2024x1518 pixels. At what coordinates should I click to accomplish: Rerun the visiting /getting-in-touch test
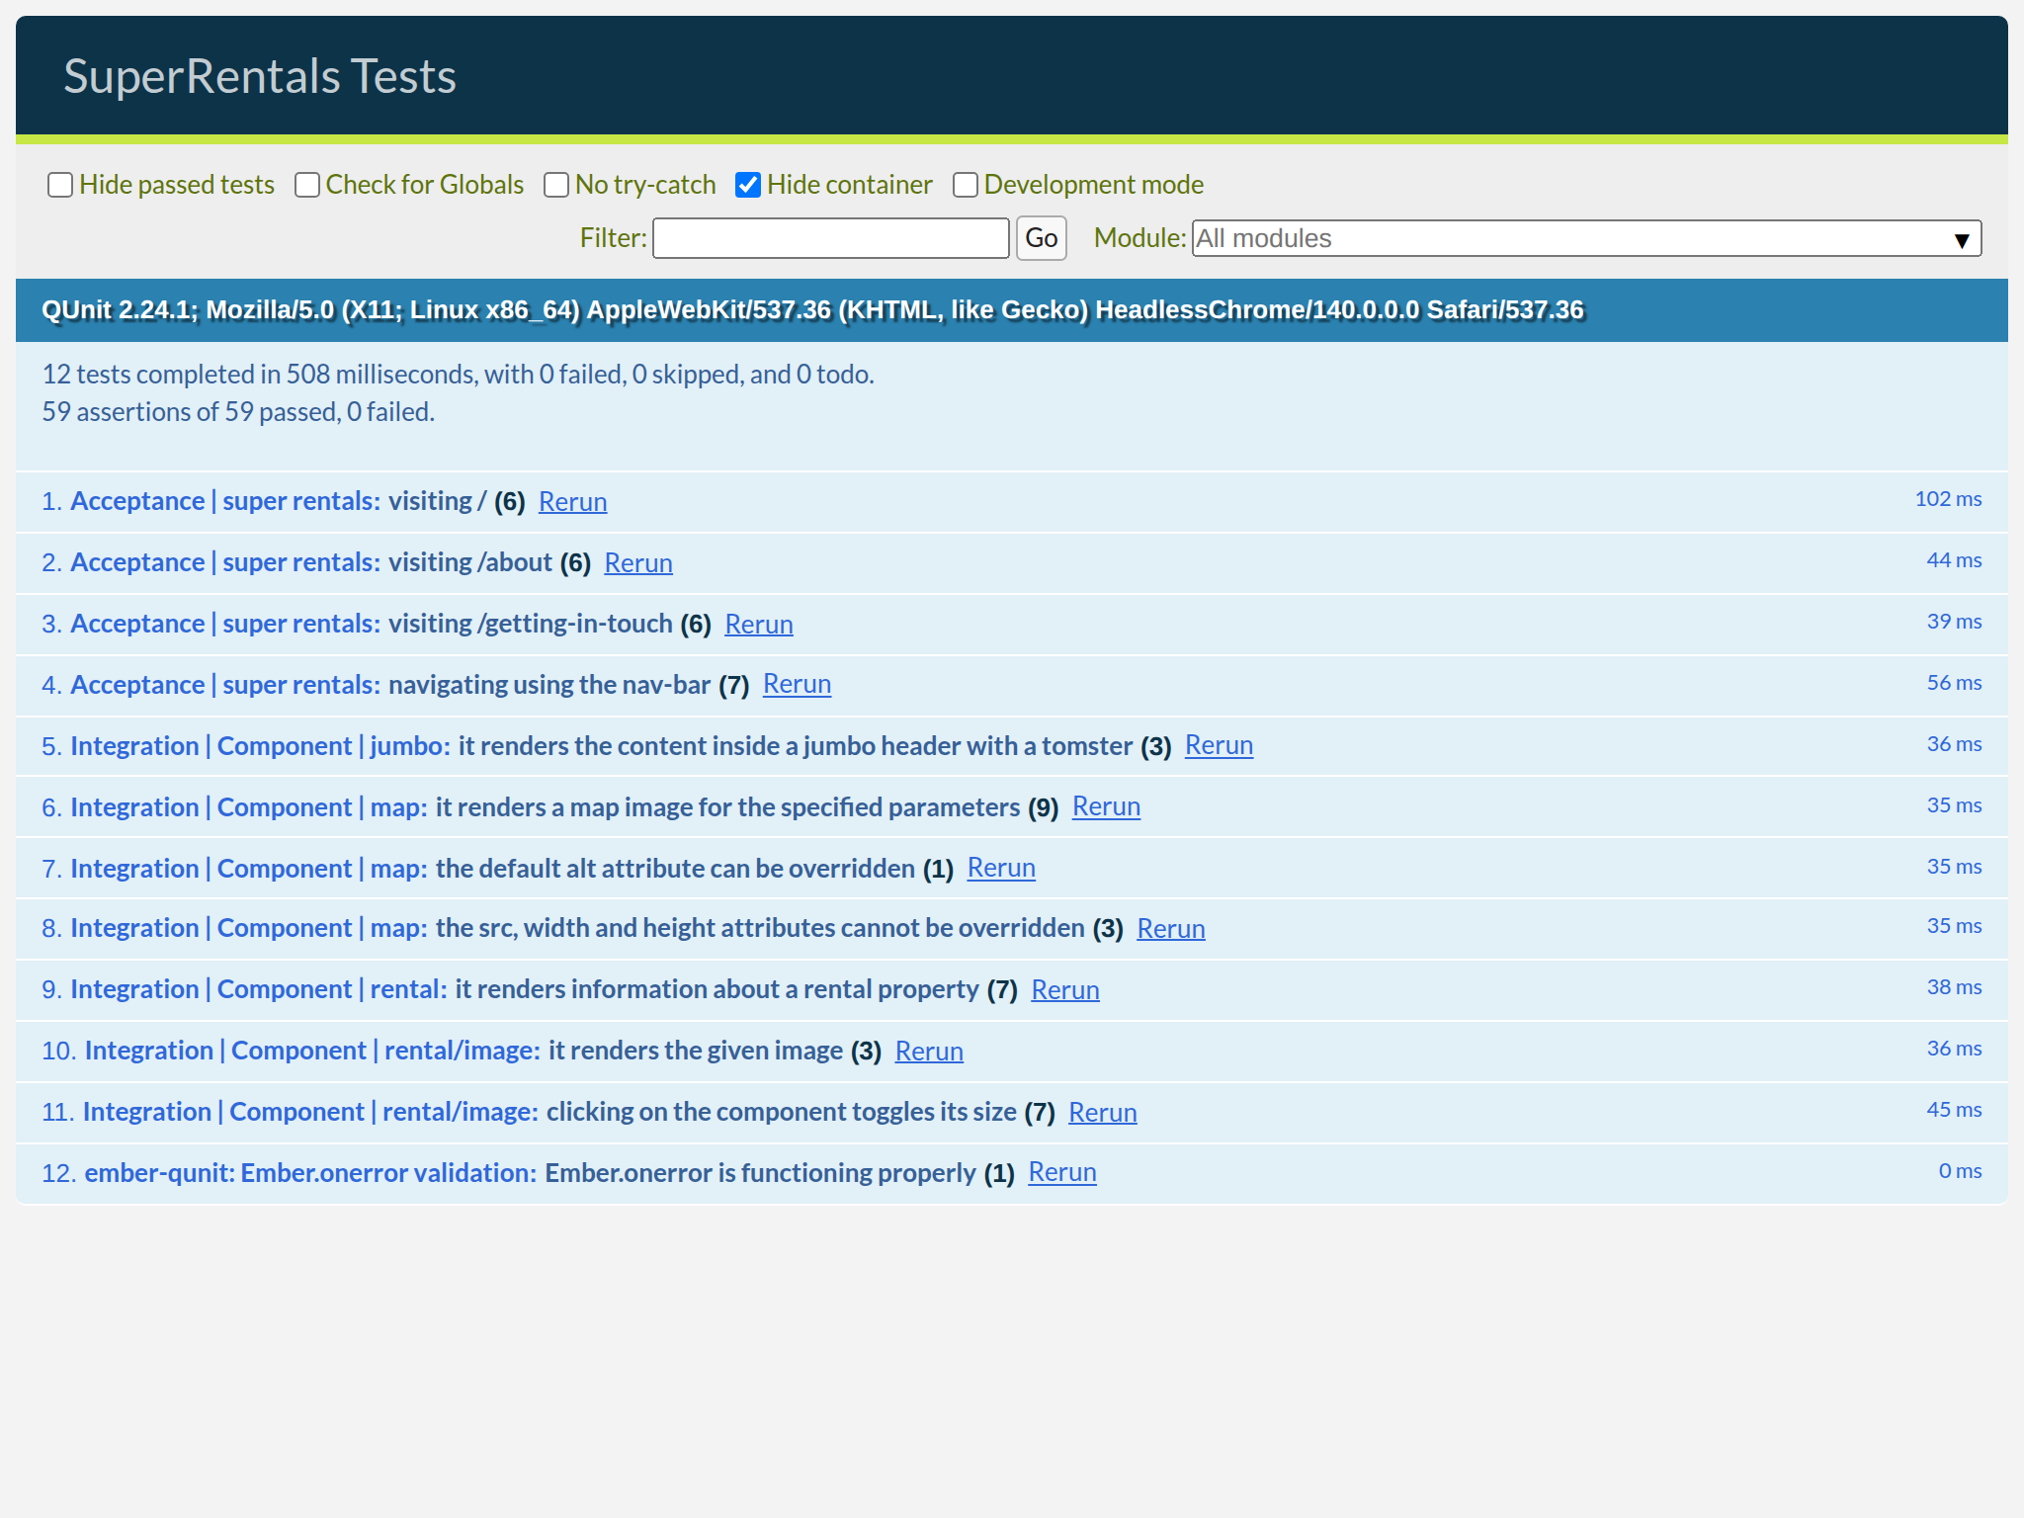click(x=759, y=625)
